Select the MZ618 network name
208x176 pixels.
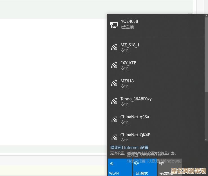[x=127, y=81]
